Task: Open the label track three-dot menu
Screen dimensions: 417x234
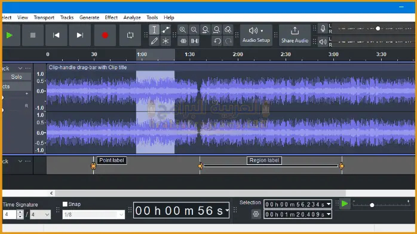Action: pyautogui.click(x=28, y=161)
